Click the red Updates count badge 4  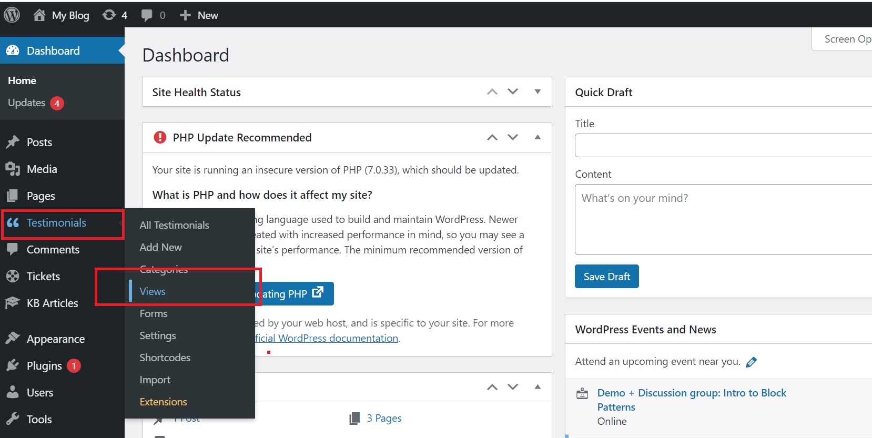(x=57, y=103)
